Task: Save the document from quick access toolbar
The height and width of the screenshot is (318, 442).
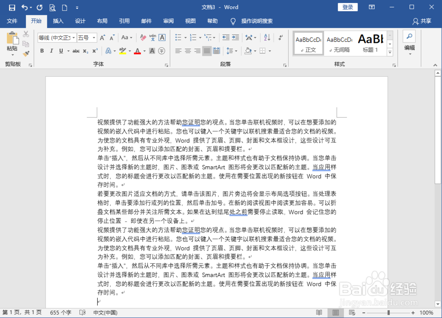Action: coord(12,7)
